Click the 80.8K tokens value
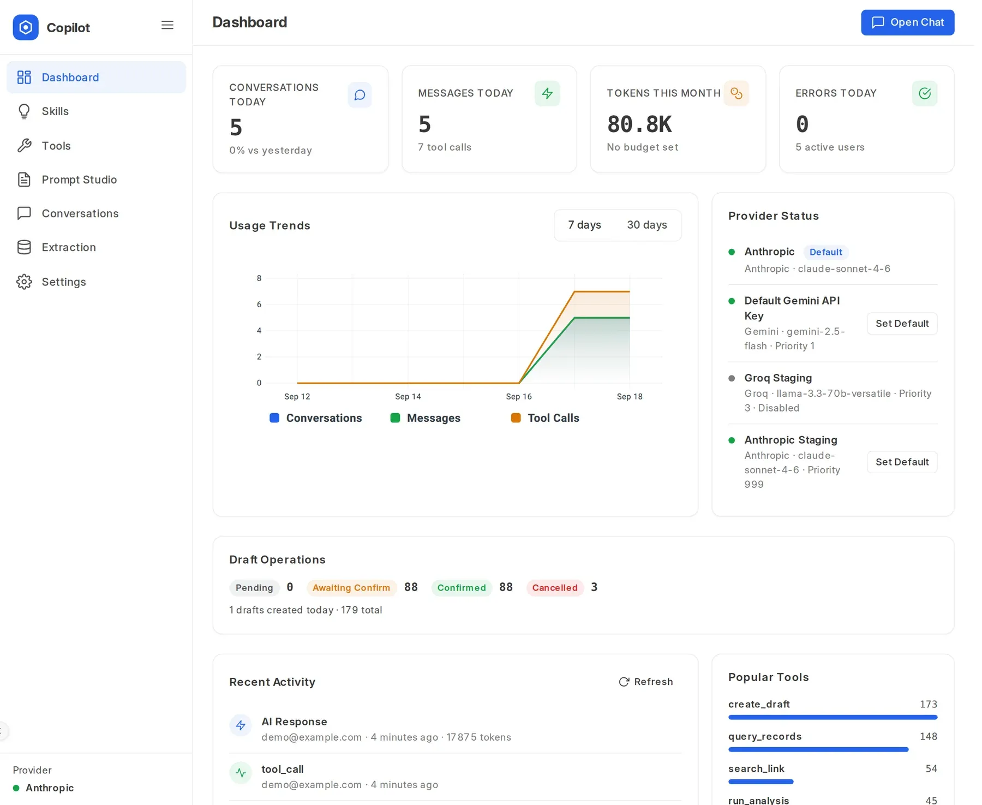The image size is (982, 805). 639,124
